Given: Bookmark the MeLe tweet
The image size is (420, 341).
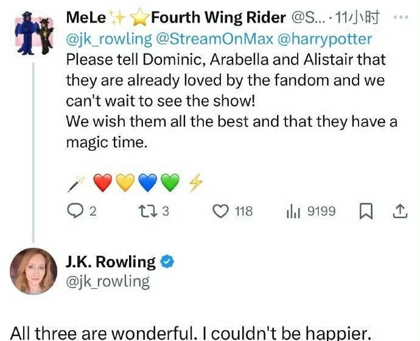Looking at the screenshot, I should [366, 211].
